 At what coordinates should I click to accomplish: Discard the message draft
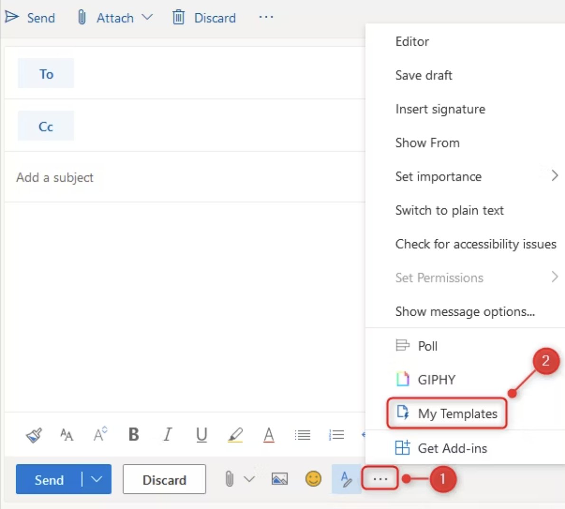tap(164, 480)
